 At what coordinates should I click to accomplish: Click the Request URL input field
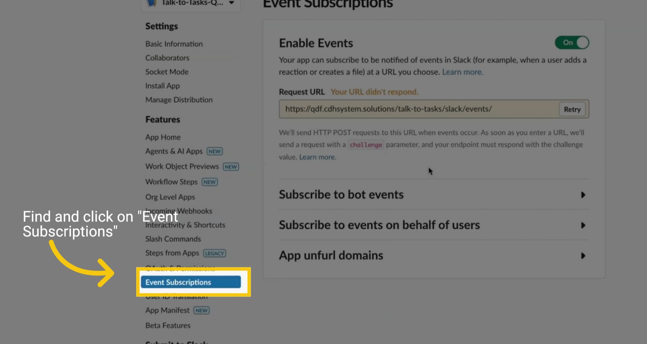(419, 109)
